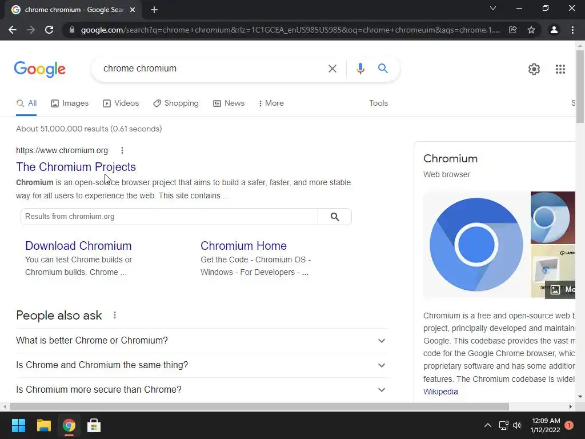Open the Google apps grid
585x439 pixels.
click(560, 69)
